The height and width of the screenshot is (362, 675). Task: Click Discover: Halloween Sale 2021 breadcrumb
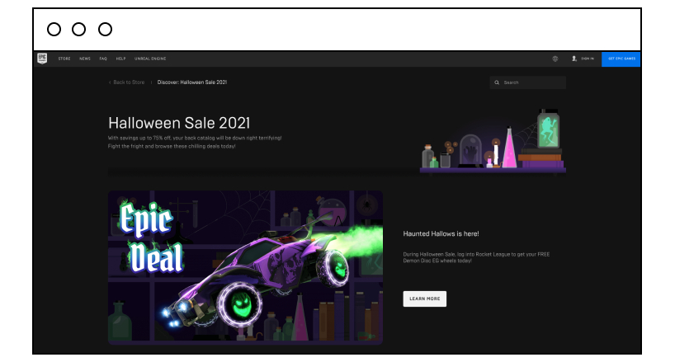click(192, 82)
